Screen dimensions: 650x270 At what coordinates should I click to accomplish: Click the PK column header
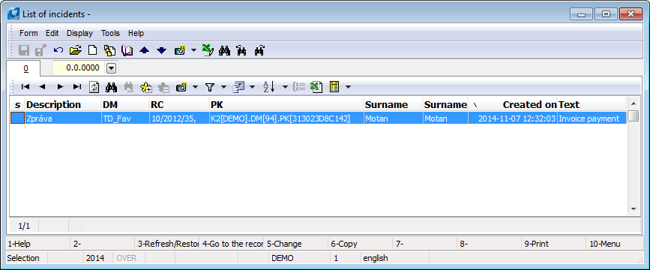click(286, 104)
